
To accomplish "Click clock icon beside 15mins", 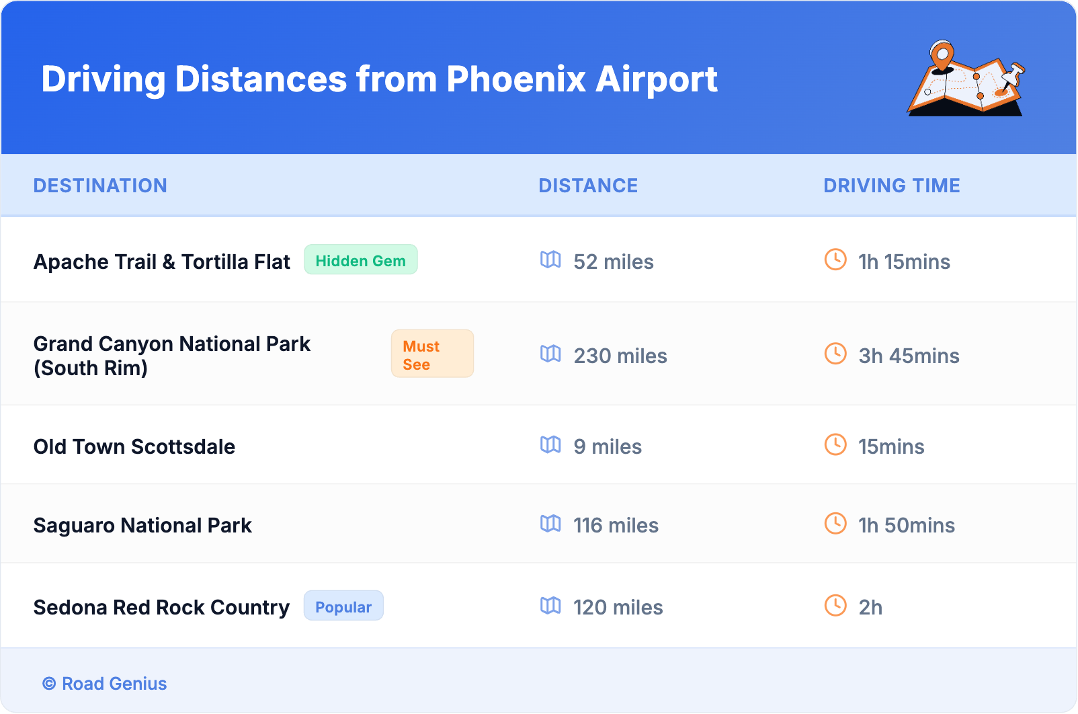I will pyautogui.click(x=835, y=444).
